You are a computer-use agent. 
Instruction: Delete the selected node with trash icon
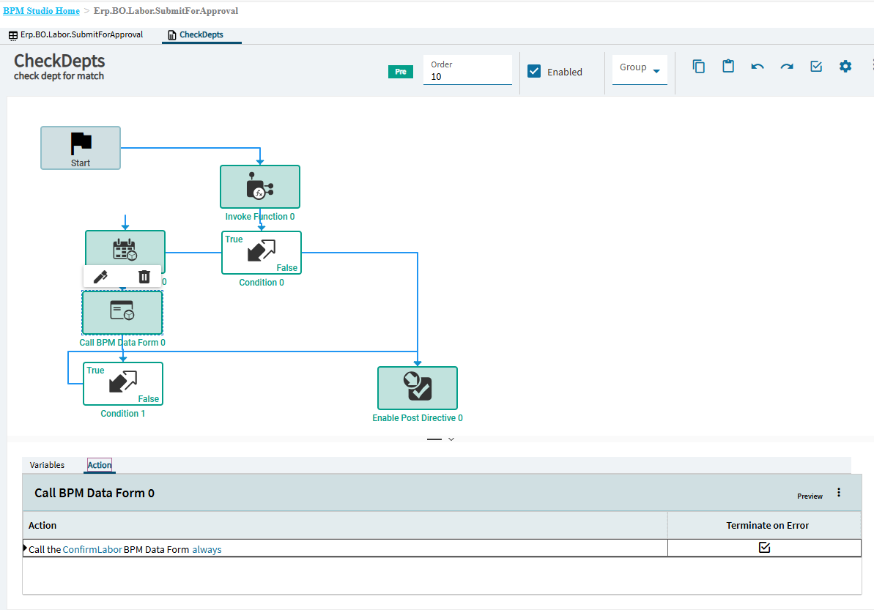point(144,276)
